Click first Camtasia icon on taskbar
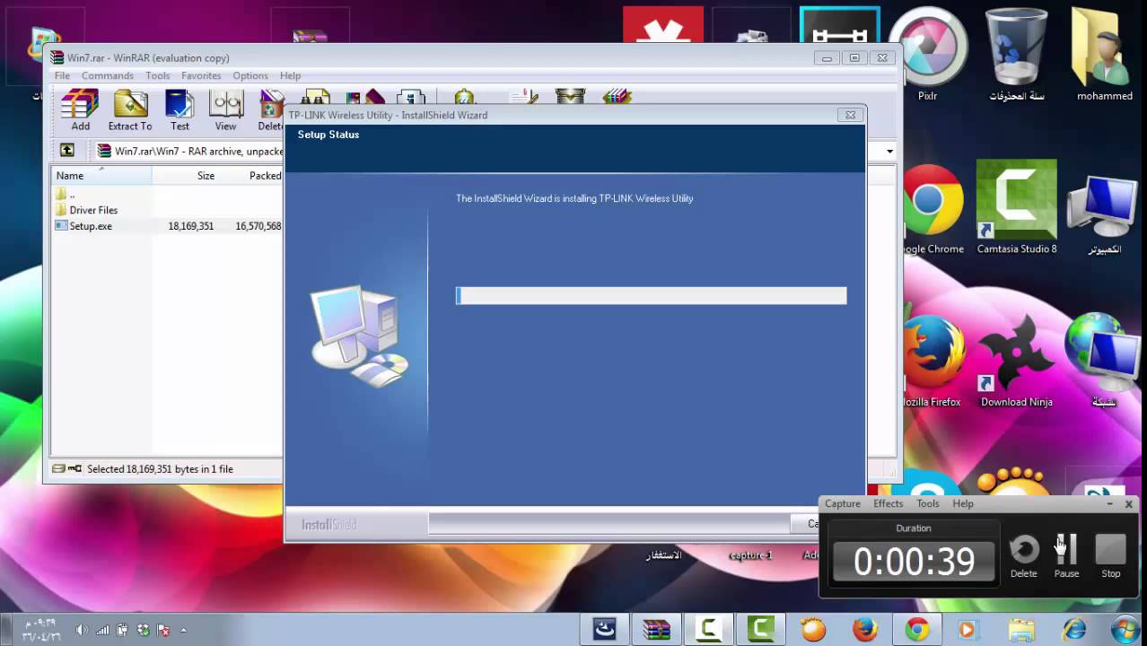The image size is (1147, 646). [x=708, y=629]
